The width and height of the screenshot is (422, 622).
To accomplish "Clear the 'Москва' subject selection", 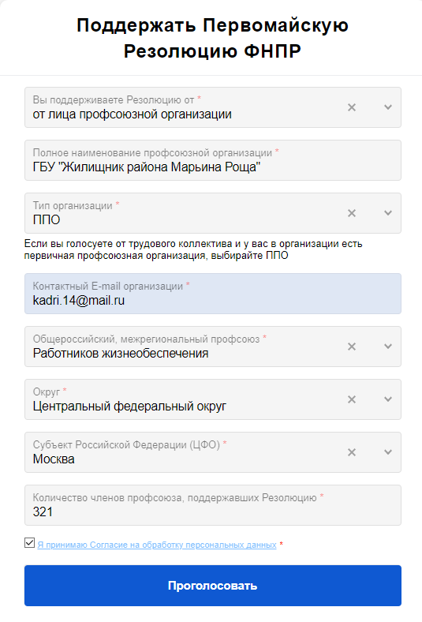I will (352, 452).
